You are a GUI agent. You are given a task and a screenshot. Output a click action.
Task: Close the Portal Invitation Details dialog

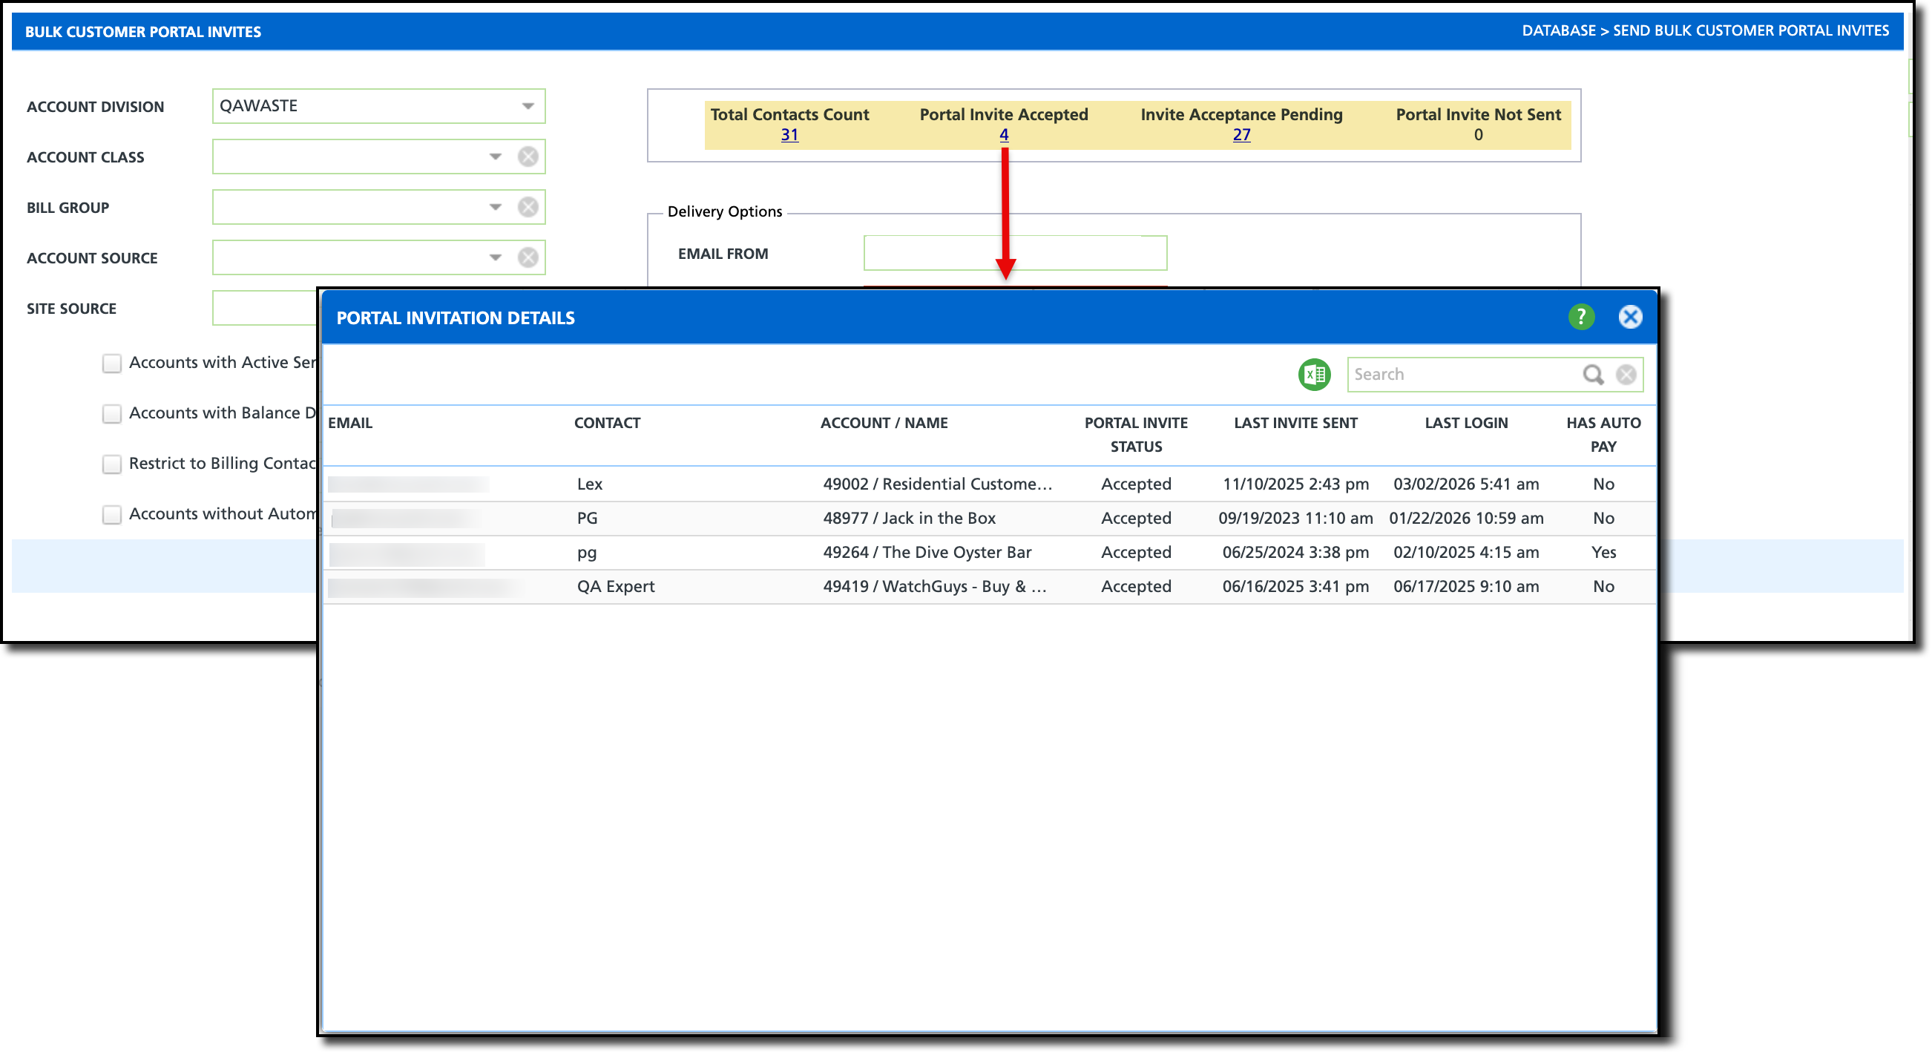pyautogui.click(x=1630, y=318)
